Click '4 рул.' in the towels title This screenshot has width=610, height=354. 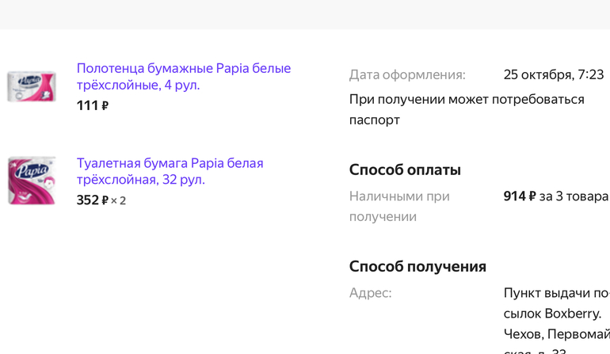181,86
